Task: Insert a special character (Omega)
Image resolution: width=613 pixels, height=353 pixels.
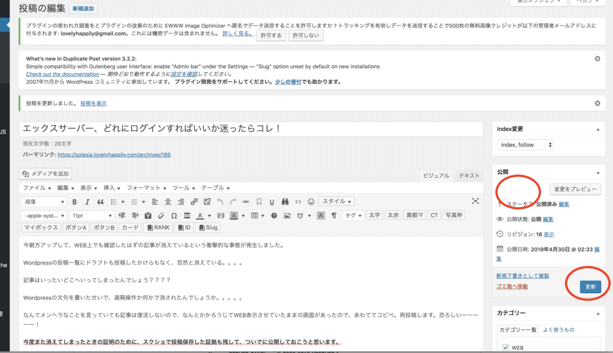Action: pos(174,215)
